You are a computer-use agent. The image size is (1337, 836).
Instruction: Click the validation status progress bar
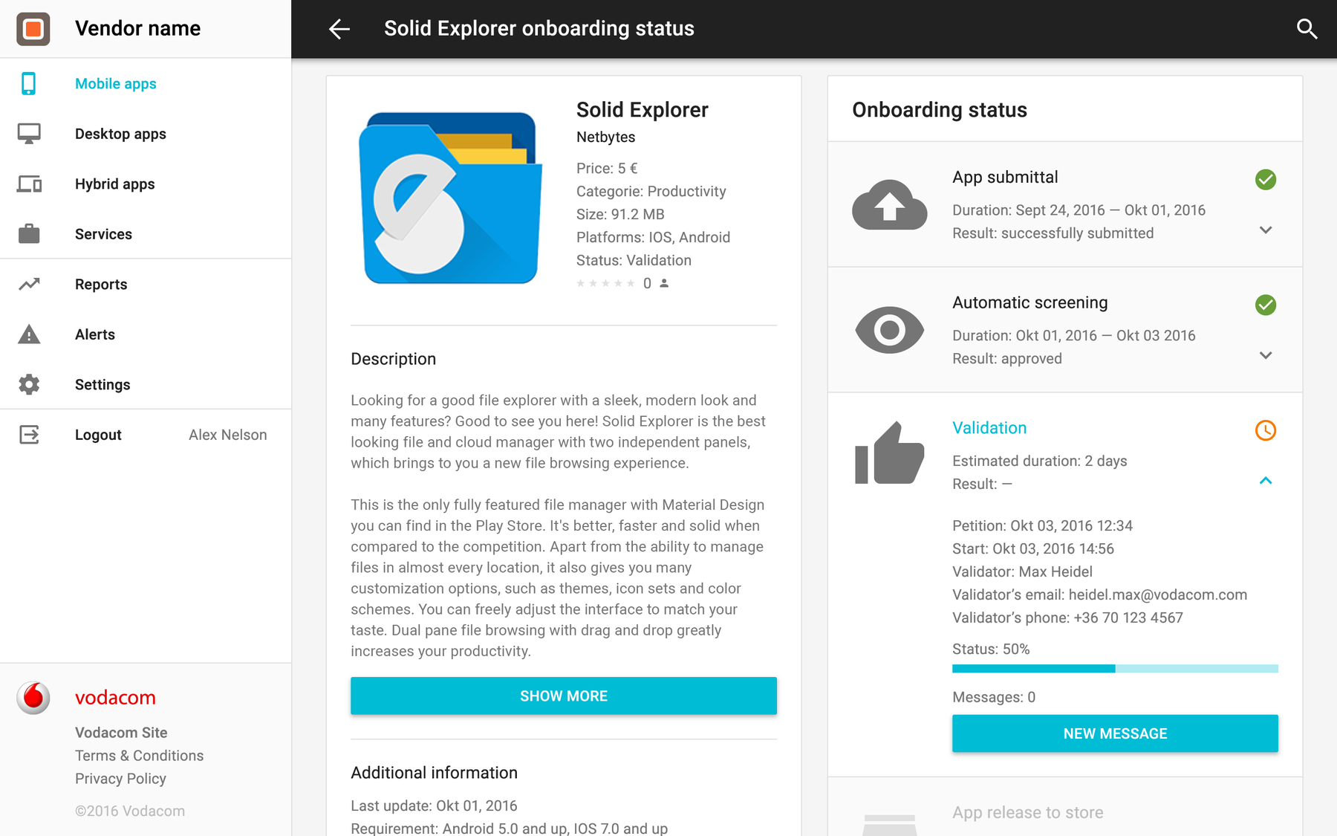click(1115, 669)
